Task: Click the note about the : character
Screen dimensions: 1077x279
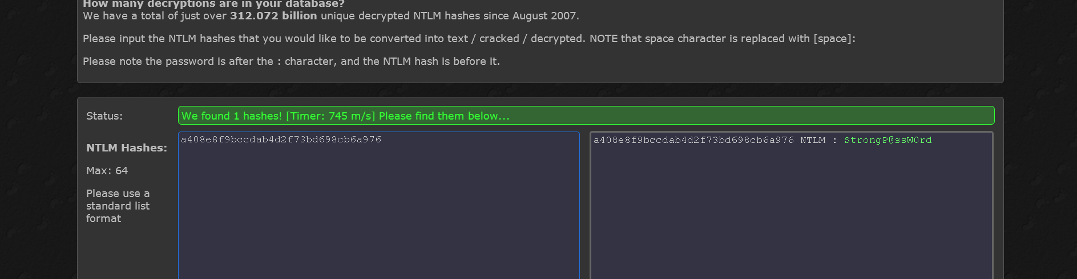Action: 291,61
